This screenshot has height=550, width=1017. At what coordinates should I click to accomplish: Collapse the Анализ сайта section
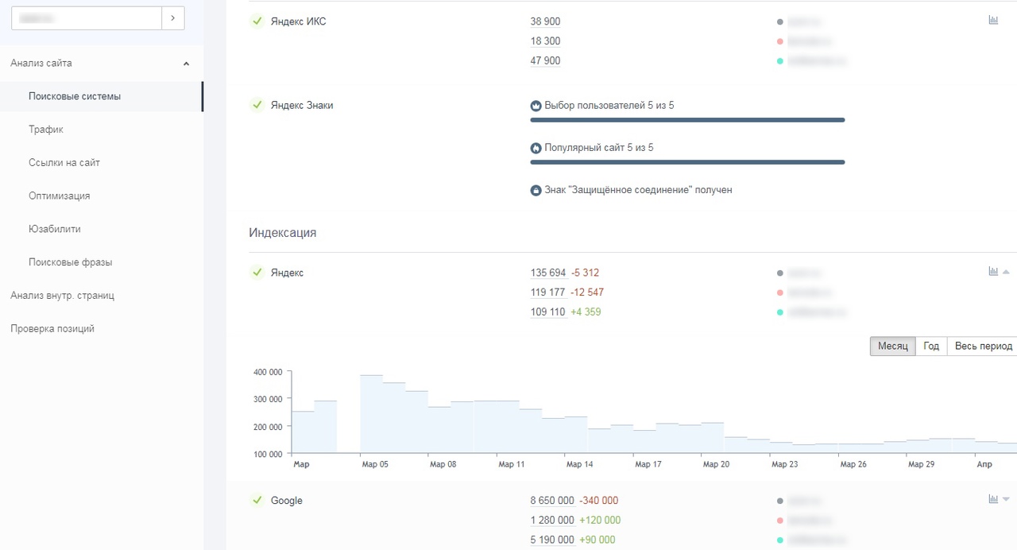186,64
